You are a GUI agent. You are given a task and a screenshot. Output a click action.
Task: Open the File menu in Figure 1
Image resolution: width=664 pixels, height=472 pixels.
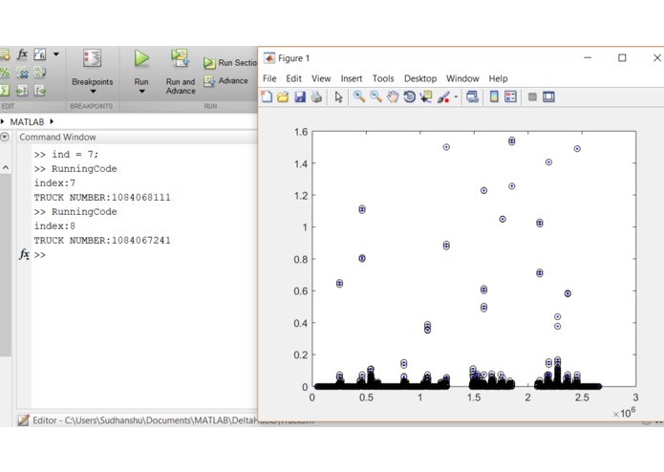[269, 78]
